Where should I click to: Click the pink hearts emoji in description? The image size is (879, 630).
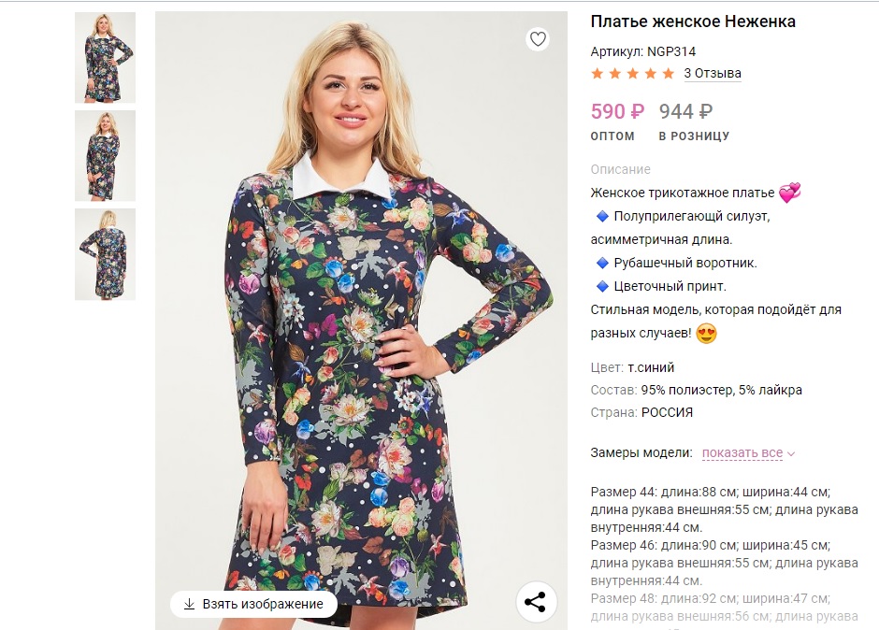[x=790, y=193]
